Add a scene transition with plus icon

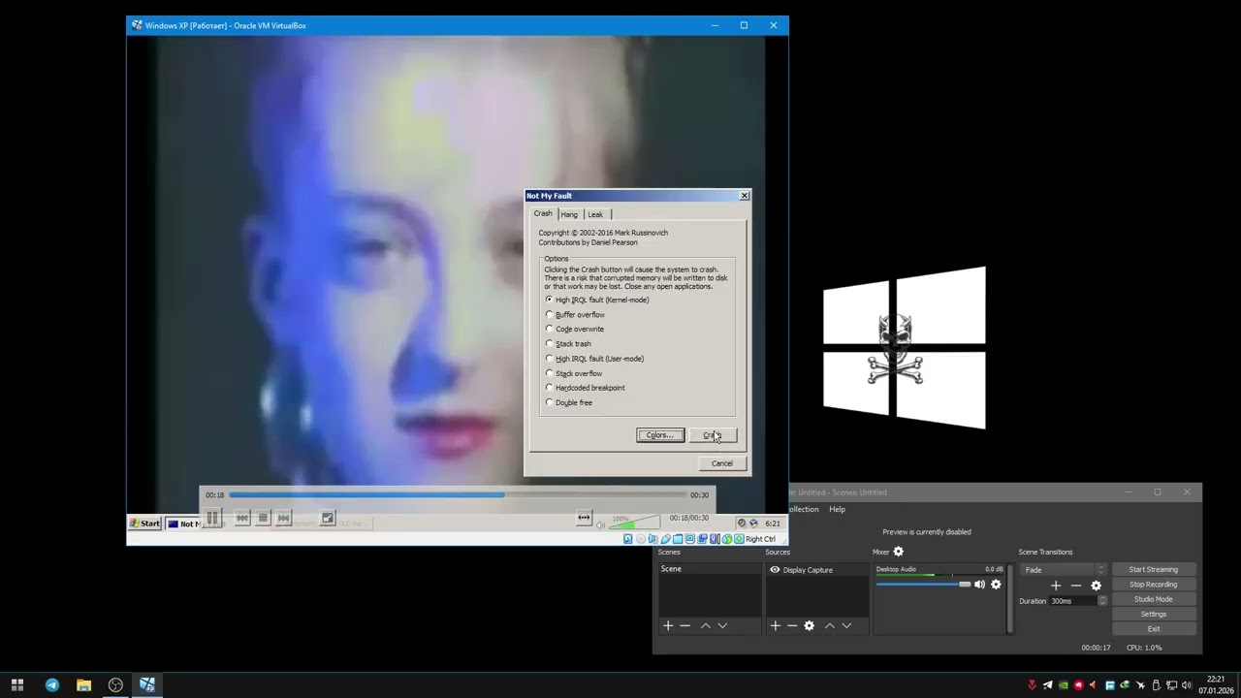click(1056, 586)
